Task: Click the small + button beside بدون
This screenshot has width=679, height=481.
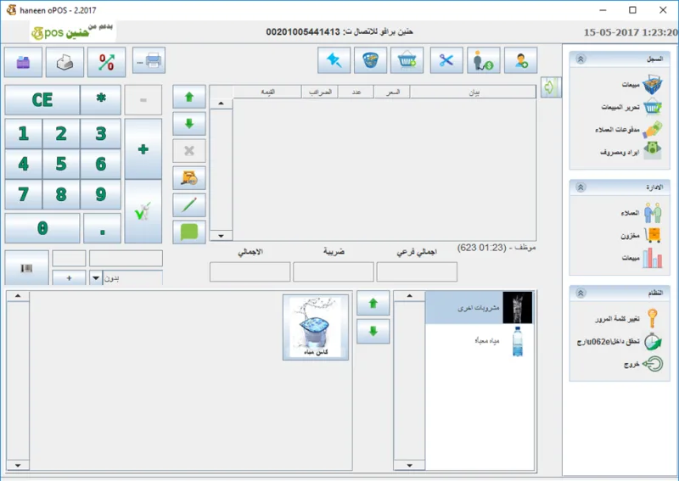Action: point(69,278)
